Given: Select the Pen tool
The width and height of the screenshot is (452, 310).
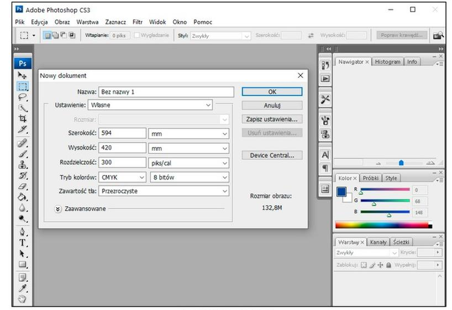Looking at the screenshot, I should click(23, 232).
